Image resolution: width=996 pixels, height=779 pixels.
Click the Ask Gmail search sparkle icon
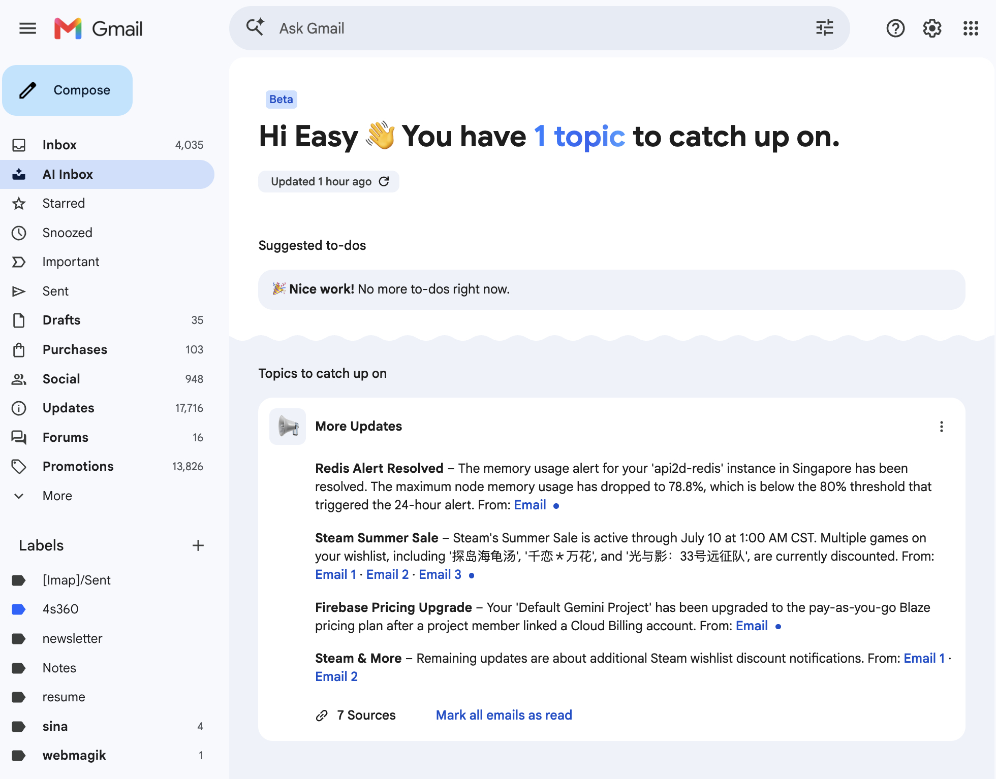(x=255, y=27)
